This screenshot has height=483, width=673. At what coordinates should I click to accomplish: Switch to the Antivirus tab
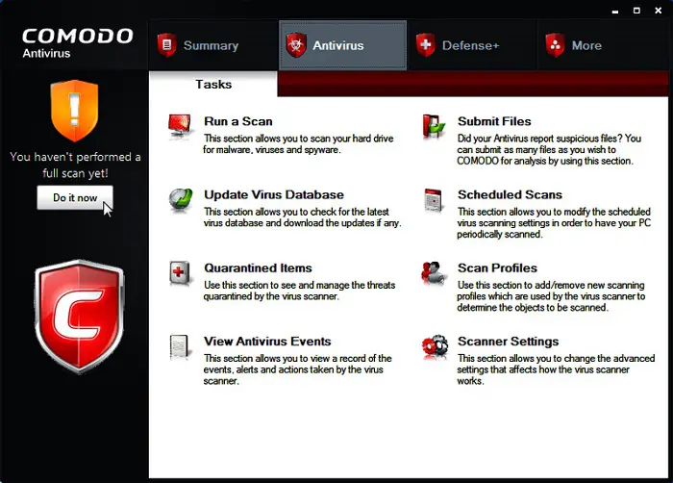[342, 45]
